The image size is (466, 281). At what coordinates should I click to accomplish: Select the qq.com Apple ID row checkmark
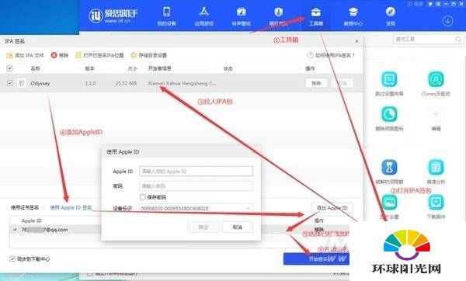coord(16,230)
